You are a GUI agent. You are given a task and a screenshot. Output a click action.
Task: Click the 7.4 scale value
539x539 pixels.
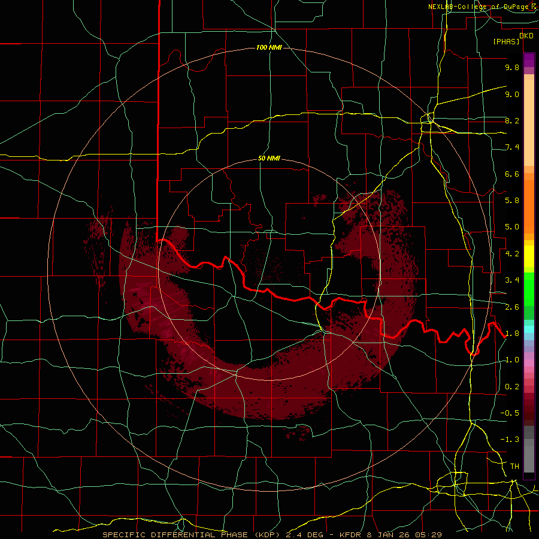pyautogui.click(x=512, y=147)
